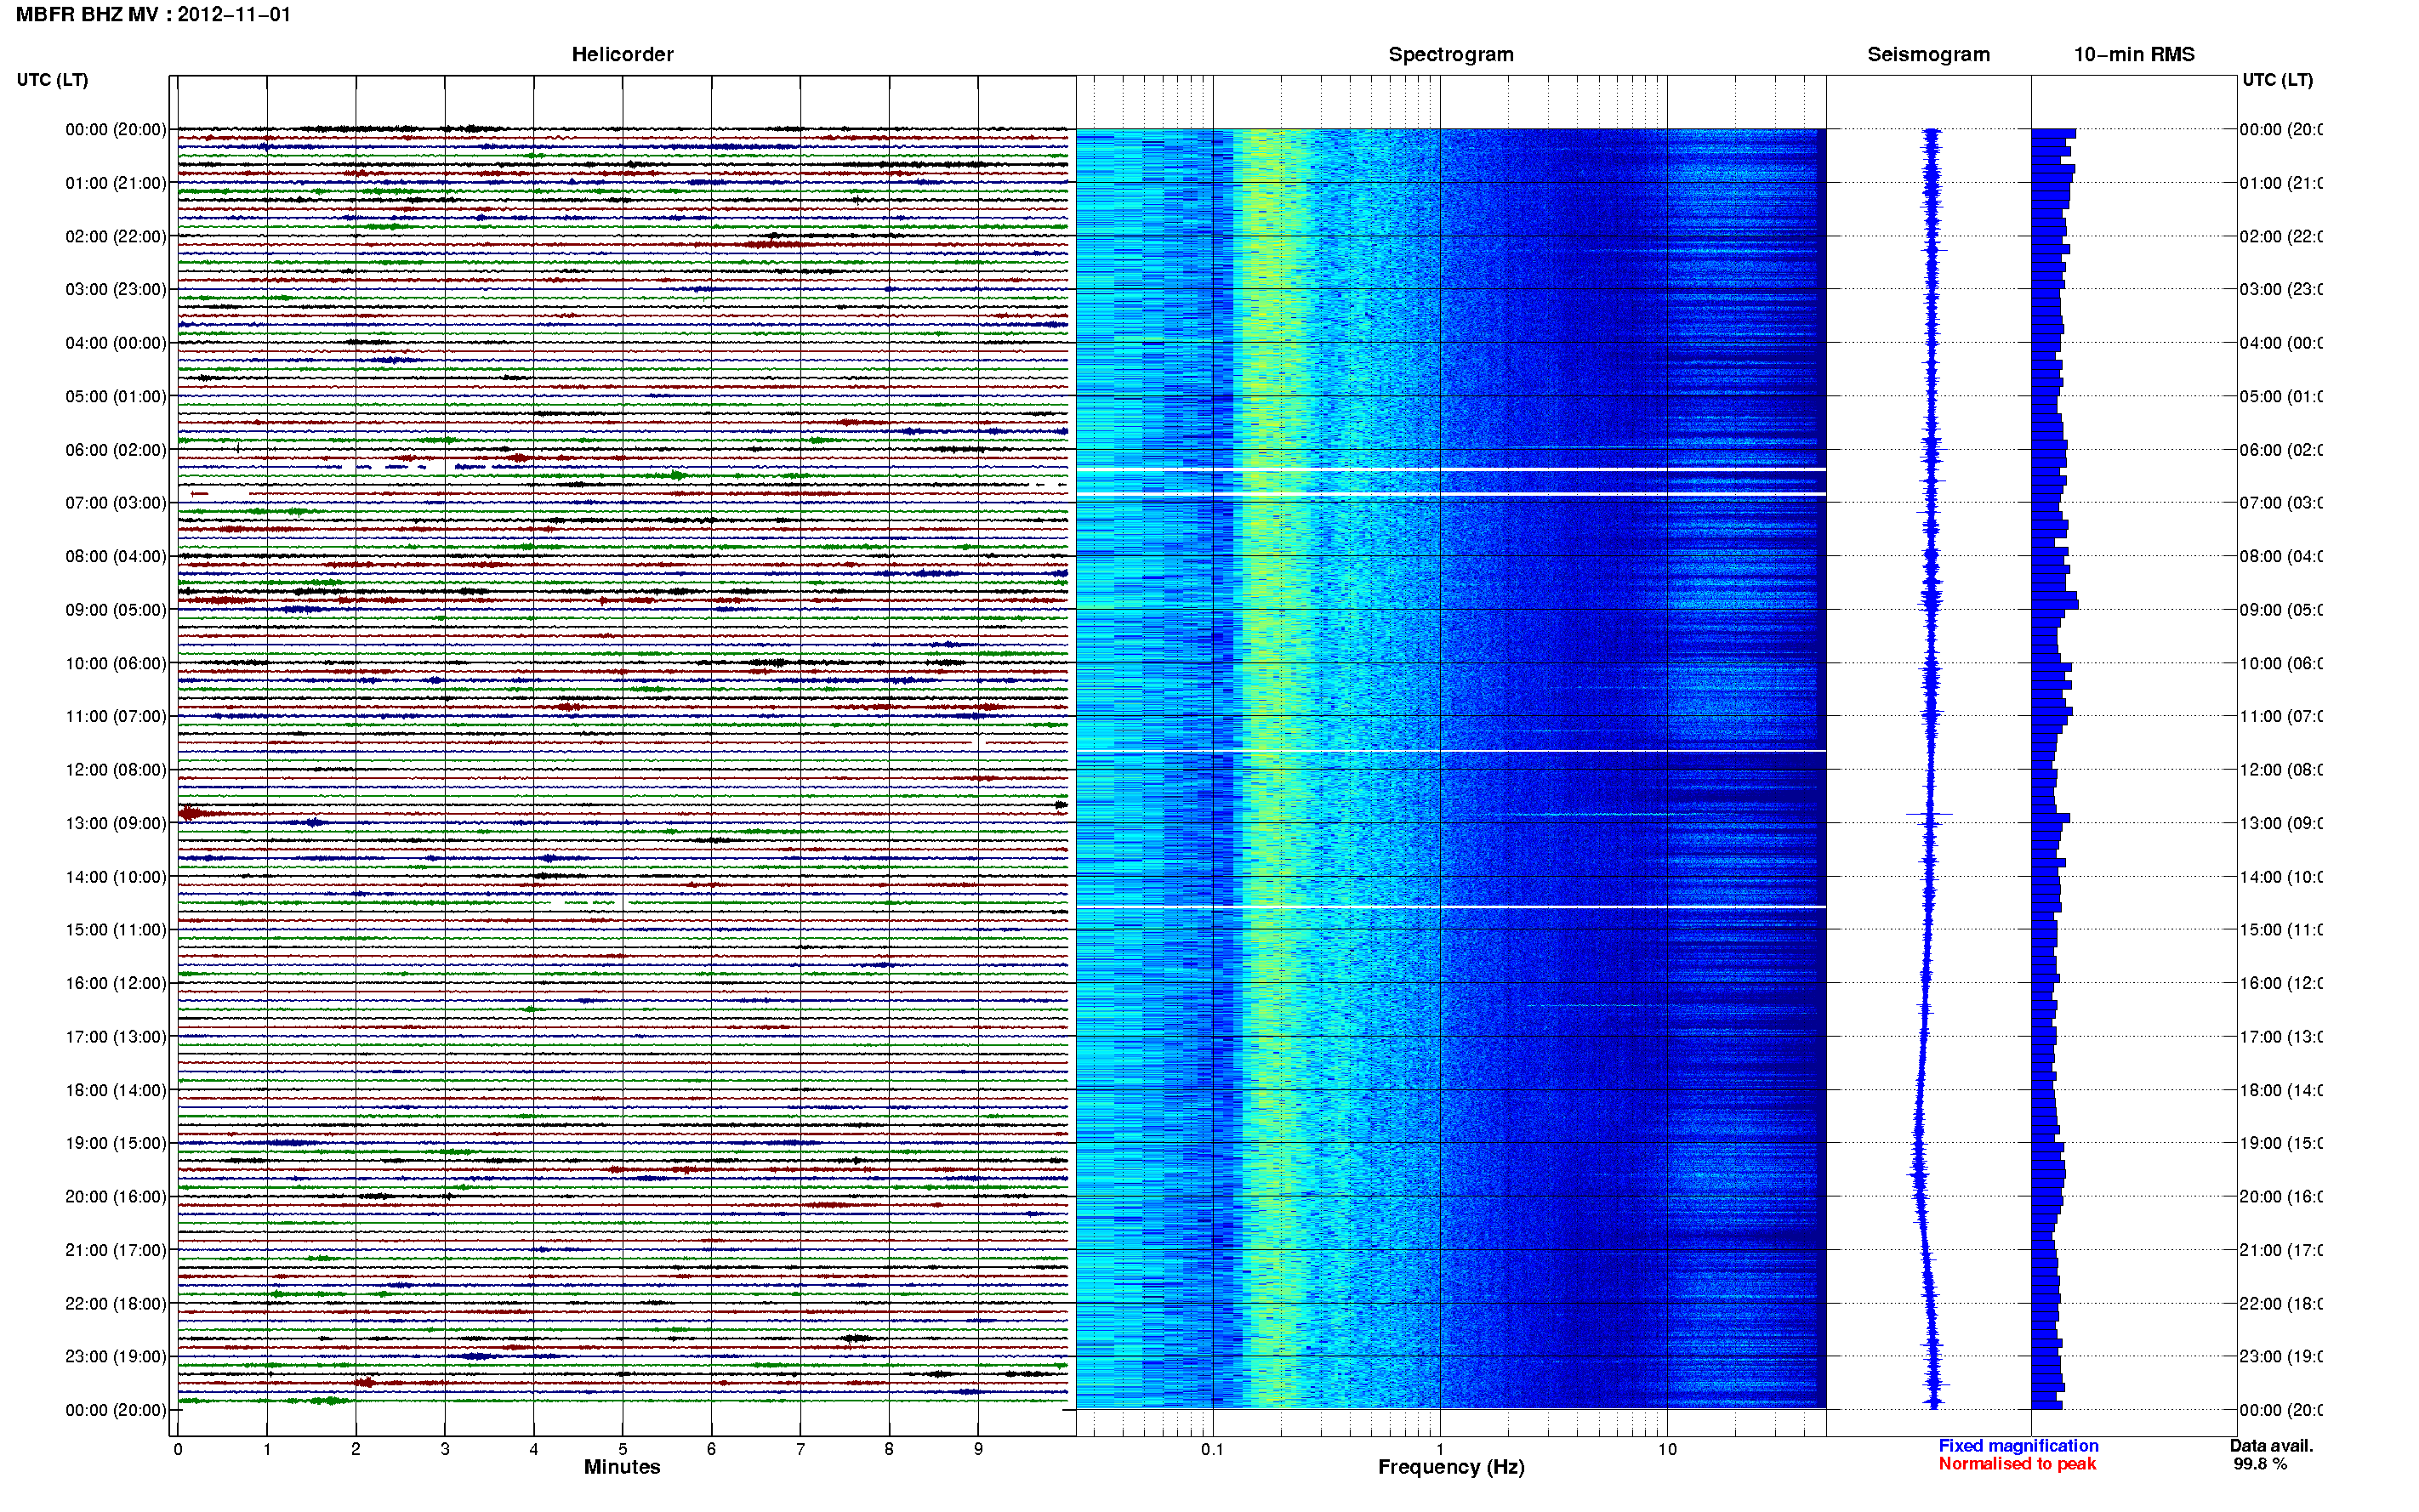This screenshot has width=2419, height=1512.
Task: Click left time label '16:00 (12:00)'
Action: point(116,983)
